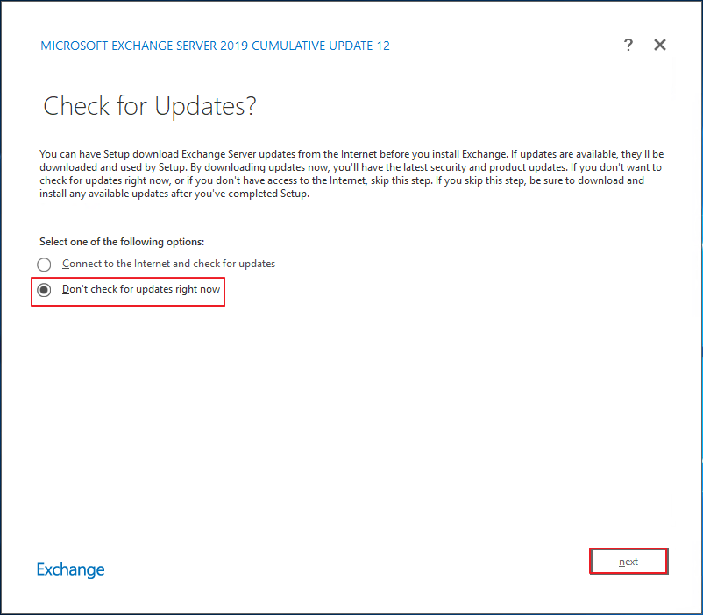Close the Exchange setup window
Screen dimensions: 703x615
coord(659,45)
